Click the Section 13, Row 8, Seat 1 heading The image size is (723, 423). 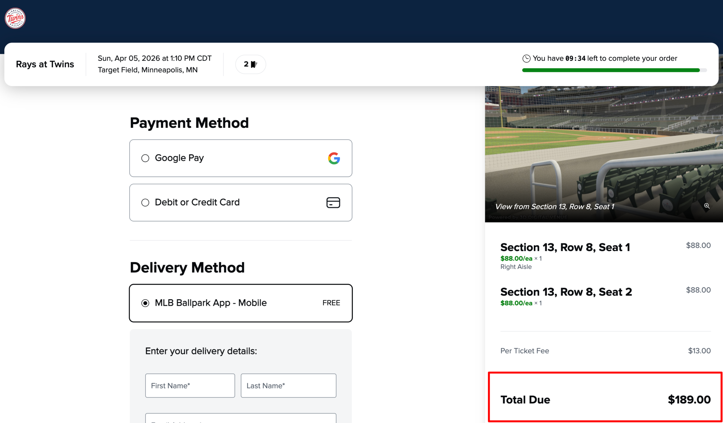(565, 247)
